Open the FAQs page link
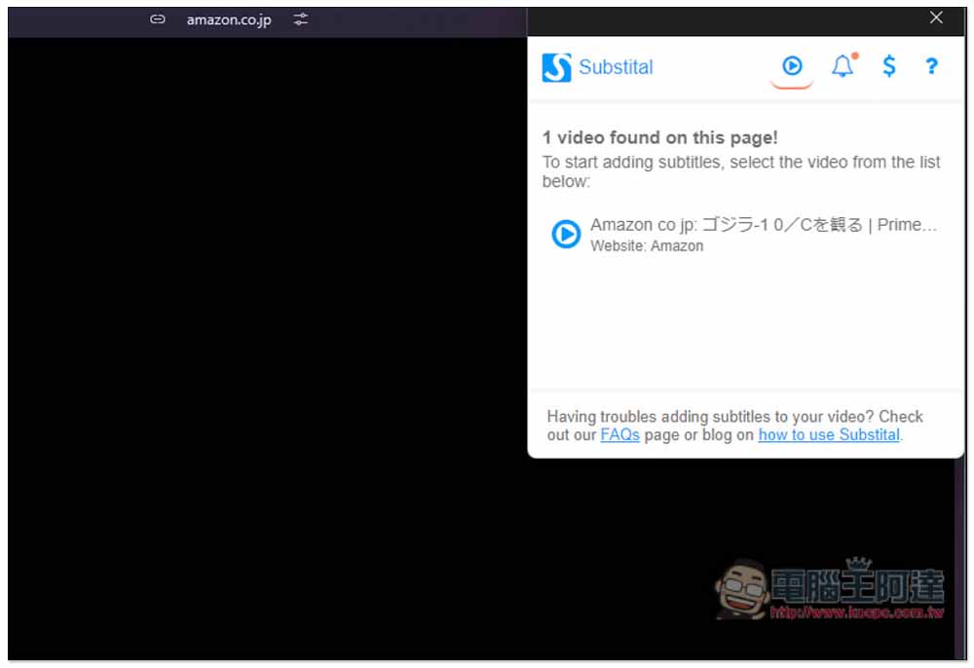Viewport: 974px width, 668px height. pos(619,435)
